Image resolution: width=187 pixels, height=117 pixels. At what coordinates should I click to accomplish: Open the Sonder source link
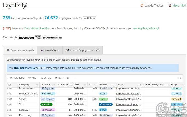[128, 99]
